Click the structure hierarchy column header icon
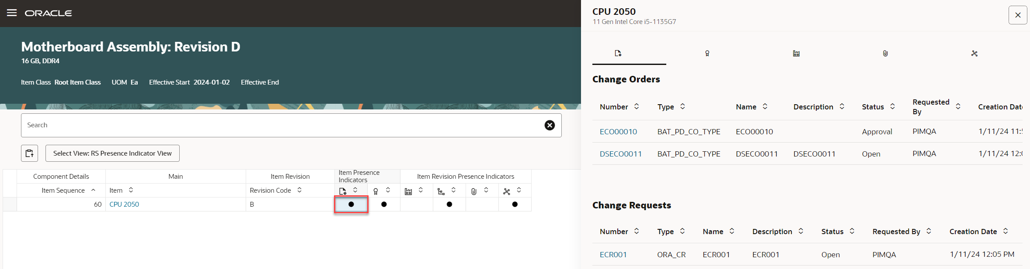The height and width of the screenshot is (269, 1030). [x=441, y=191]
